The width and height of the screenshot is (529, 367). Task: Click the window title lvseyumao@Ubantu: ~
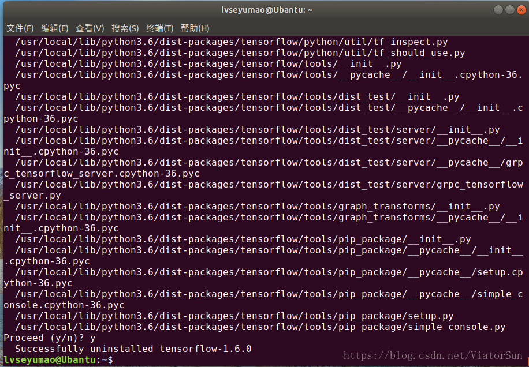(x=267, y=10)
